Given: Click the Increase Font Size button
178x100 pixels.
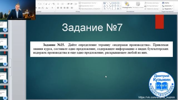Looking at the screenshot, I should coord(46,4).
